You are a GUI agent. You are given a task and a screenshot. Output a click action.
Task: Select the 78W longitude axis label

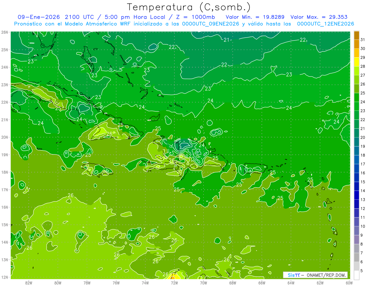87,283
